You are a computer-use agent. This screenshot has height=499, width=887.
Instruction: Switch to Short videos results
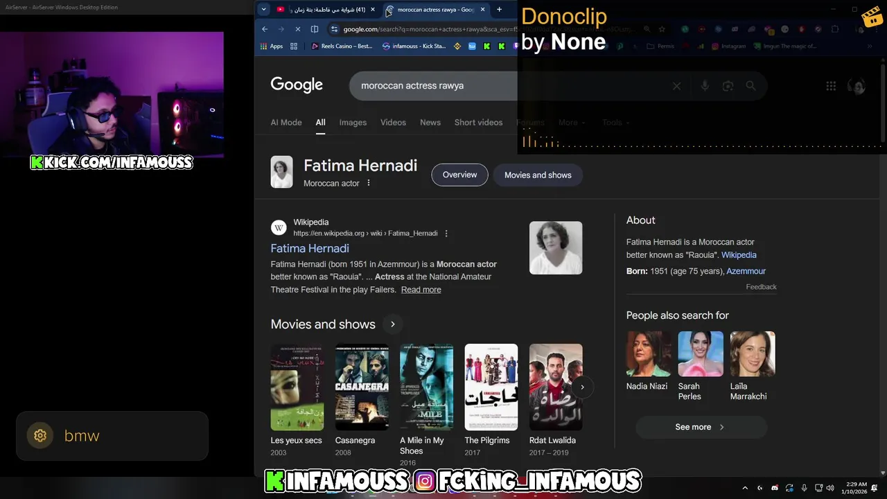pos(478,123)
